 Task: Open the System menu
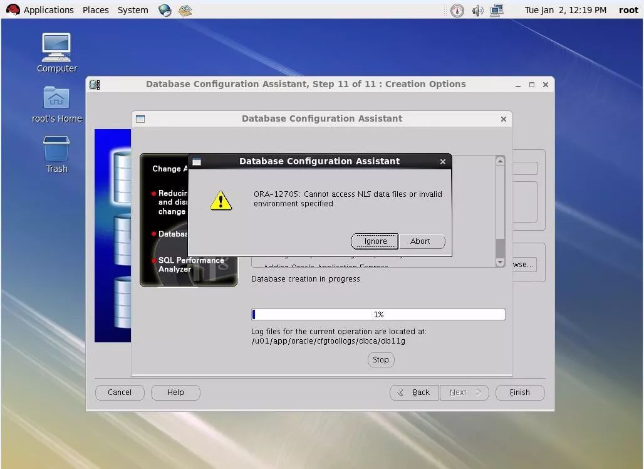click(x=133, y=10)
